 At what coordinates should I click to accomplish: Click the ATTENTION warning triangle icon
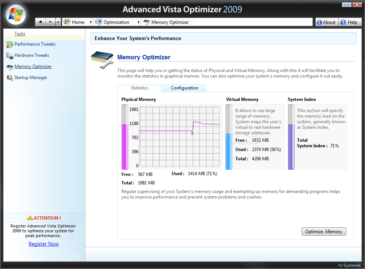[30, 218]
